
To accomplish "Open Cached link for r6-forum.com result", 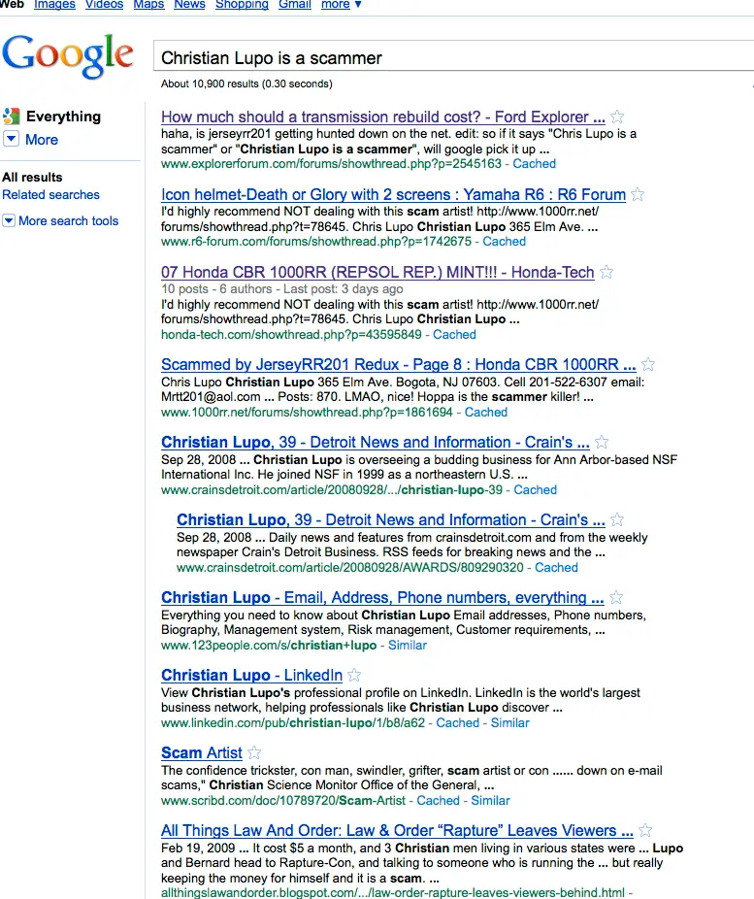I will click(504, 242).
